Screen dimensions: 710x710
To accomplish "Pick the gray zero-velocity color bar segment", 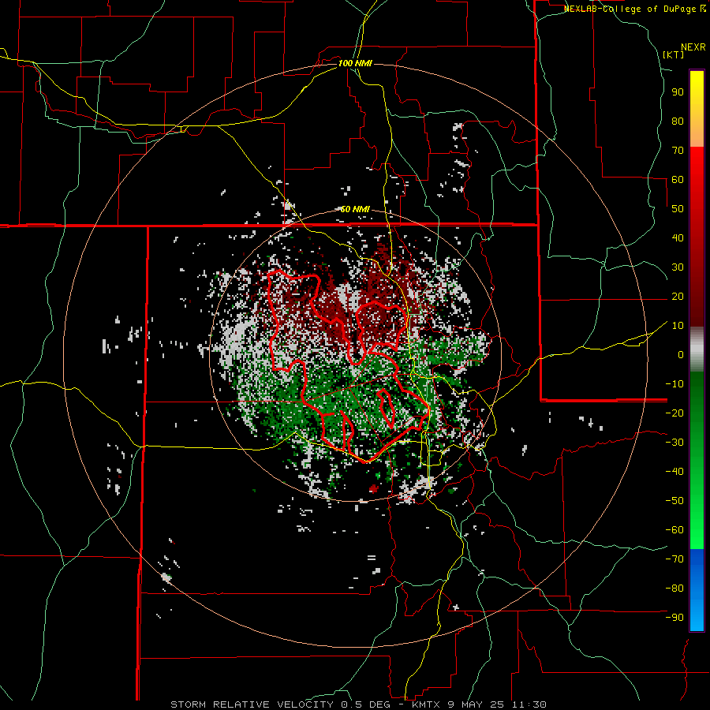I will point(697,349).
